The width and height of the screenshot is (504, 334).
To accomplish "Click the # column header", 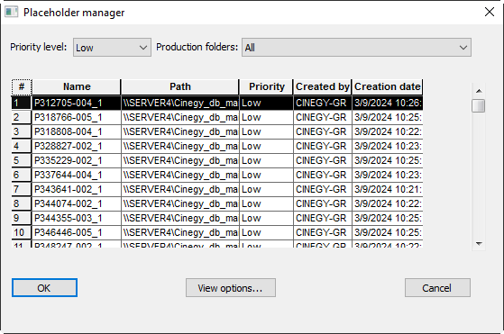I will click(22, 87).
